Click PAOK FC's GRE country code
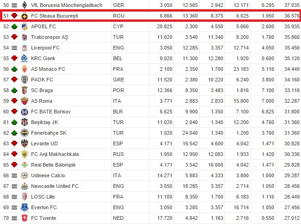The image size is (301, 224). pos(119,80)
